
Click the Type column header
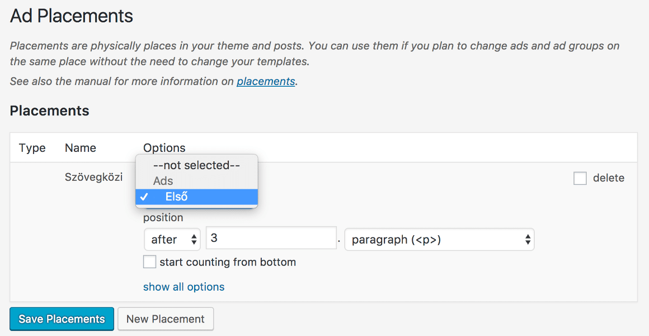tap(32, 148)
